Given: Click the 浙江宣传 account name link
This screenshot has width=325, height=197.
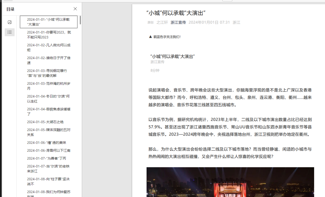Looking at the screenshot, I should point(178,22).
